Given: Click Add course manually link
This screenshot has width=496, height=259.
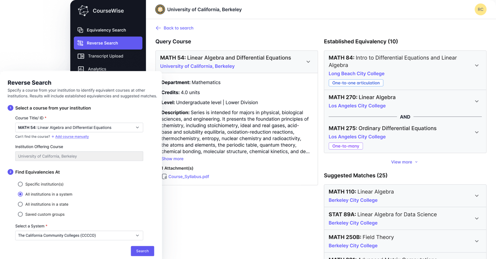Looking at the screenshot, I should click(x=72, y=136).
